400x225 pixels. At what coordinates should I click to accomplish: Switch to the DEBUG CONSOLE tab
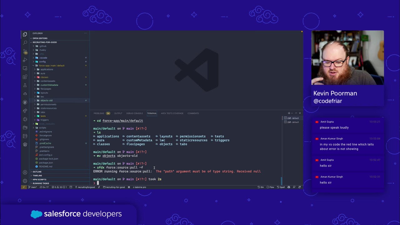[x=134, y=113]
